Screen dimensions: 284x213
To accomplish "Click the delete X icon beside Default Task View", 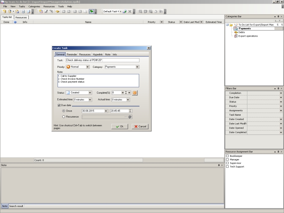I will [130, 12].
